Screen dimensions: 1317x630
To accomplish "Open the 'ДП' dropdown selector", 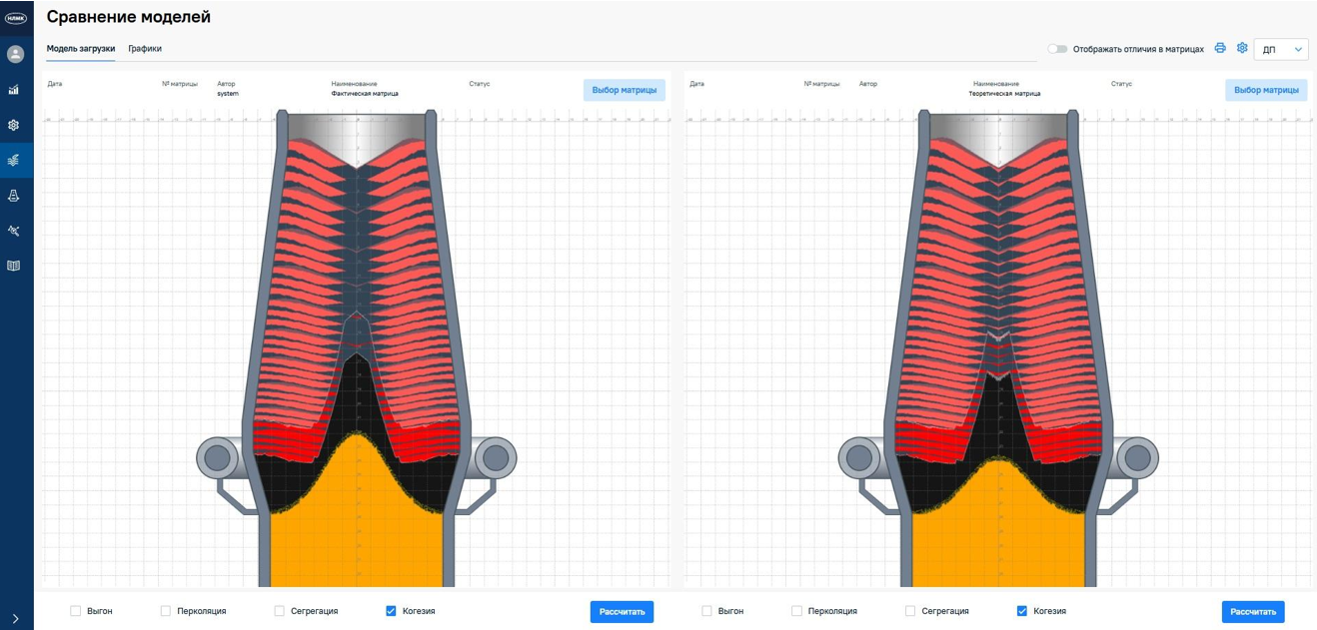I will tap(1280, 49).
